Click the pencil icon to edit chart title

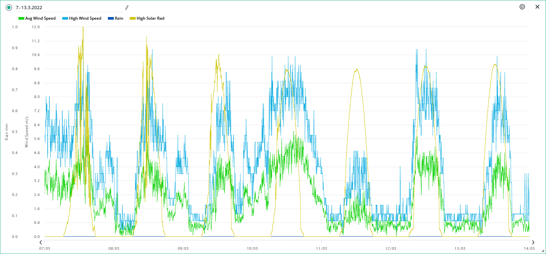pos(127,8)
